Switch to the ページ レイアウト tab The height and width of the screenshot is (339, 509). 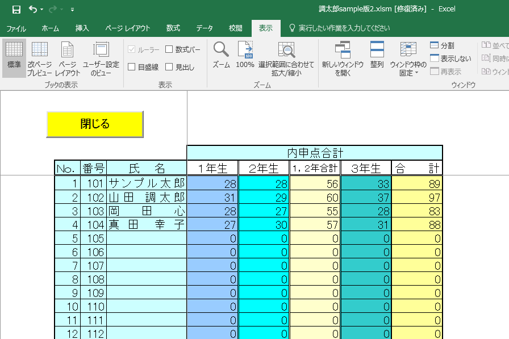coord(128,28)
